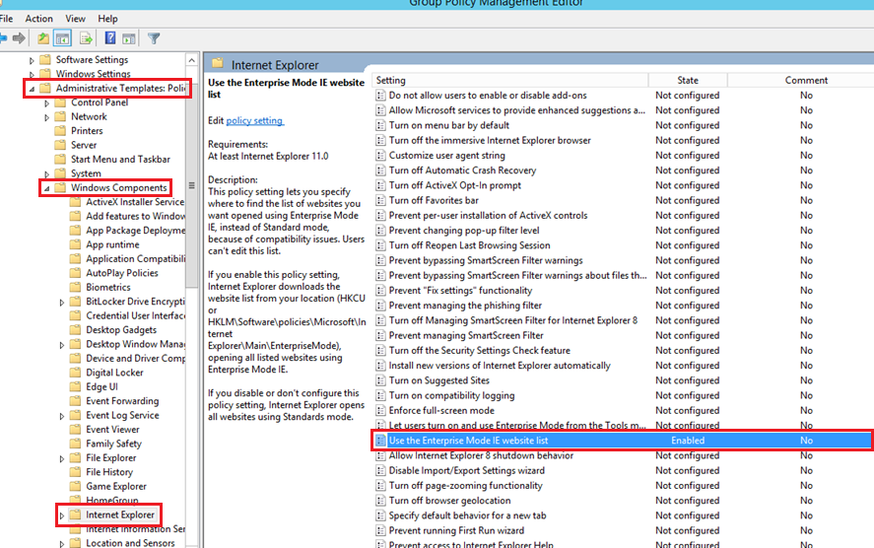Select 'Specify default behavior for a new tab'
The width and height of the screenshot is (874, 548).
click(x=467, y=515)
